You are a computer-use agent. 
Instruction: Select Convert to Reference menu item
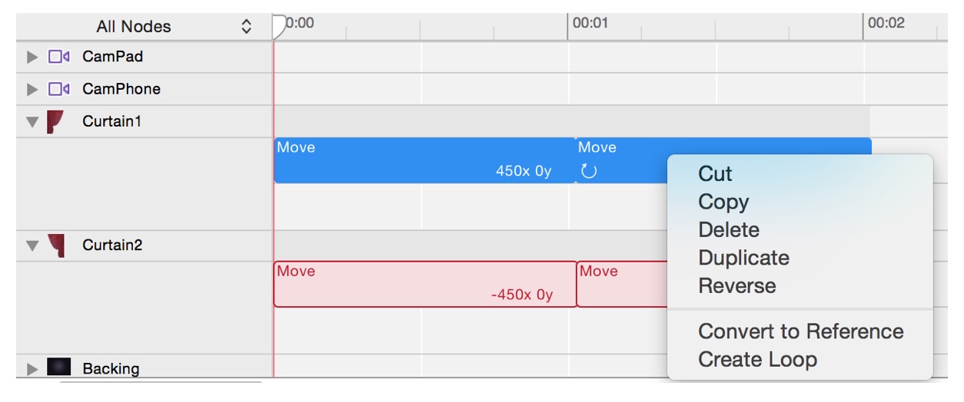point(800,331)
